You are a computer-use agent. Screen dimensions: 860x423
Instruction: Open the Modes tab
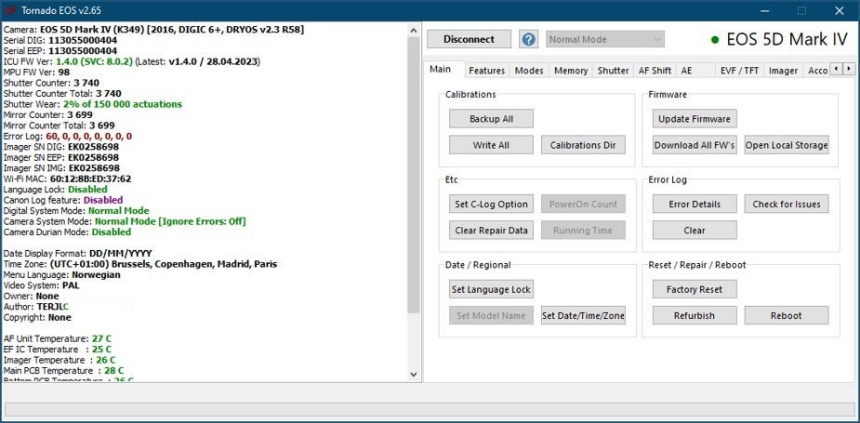tap(529, 71)
